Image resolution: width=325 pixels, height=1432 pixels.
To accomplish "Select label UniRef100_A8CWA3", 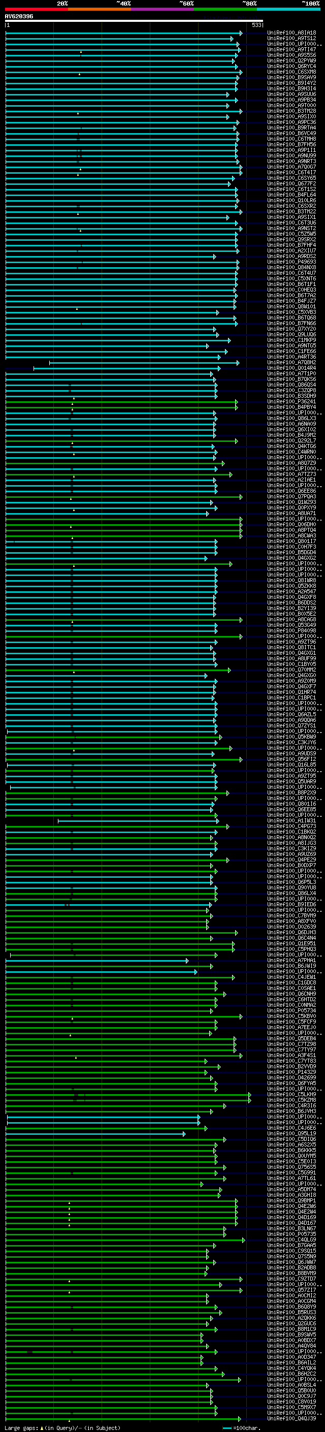I will tap(291, 535).
